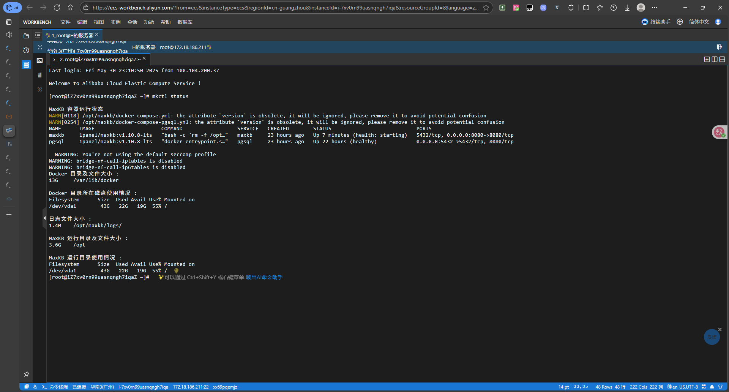The width and height of the screenshot is (729, 392).
Task: Go to the browser home page
Action: coord(71,8)
